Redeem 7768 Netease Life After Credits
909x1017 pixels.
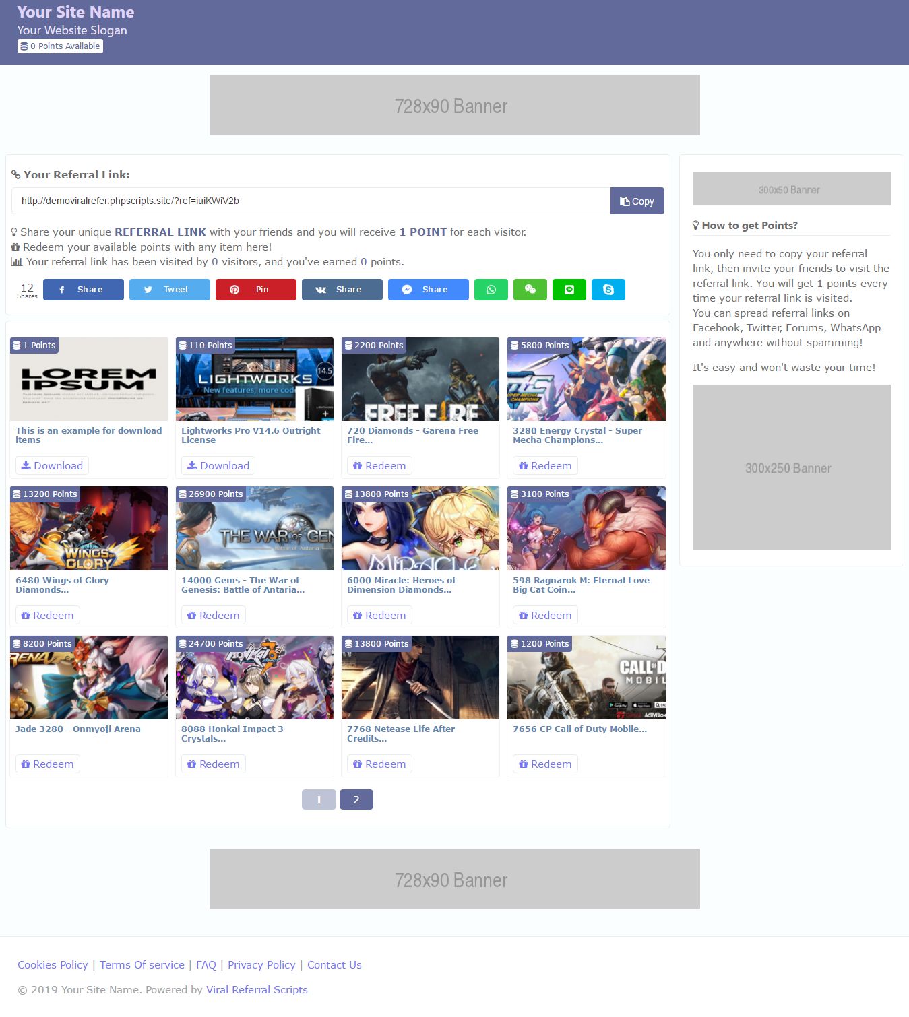tap(379, 764)
